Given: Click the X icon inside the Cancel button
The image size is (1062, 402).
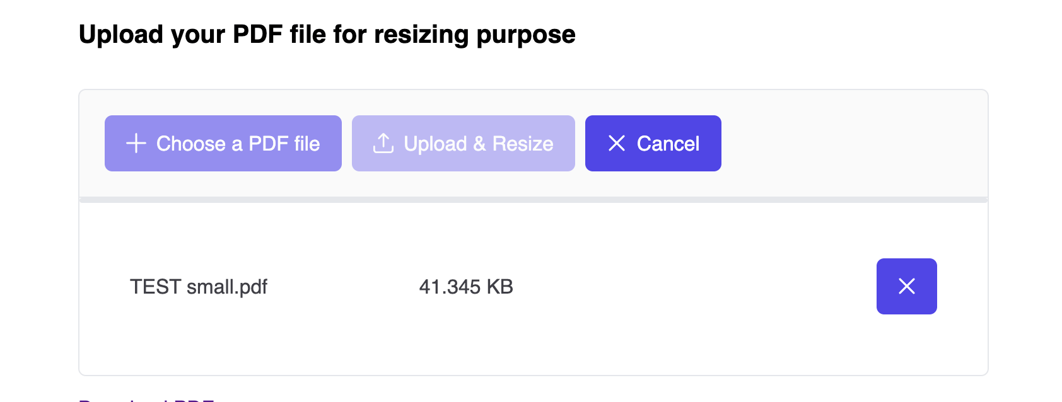Looking at the screenshot, I should pyautogui.click(x=617, y=143).
